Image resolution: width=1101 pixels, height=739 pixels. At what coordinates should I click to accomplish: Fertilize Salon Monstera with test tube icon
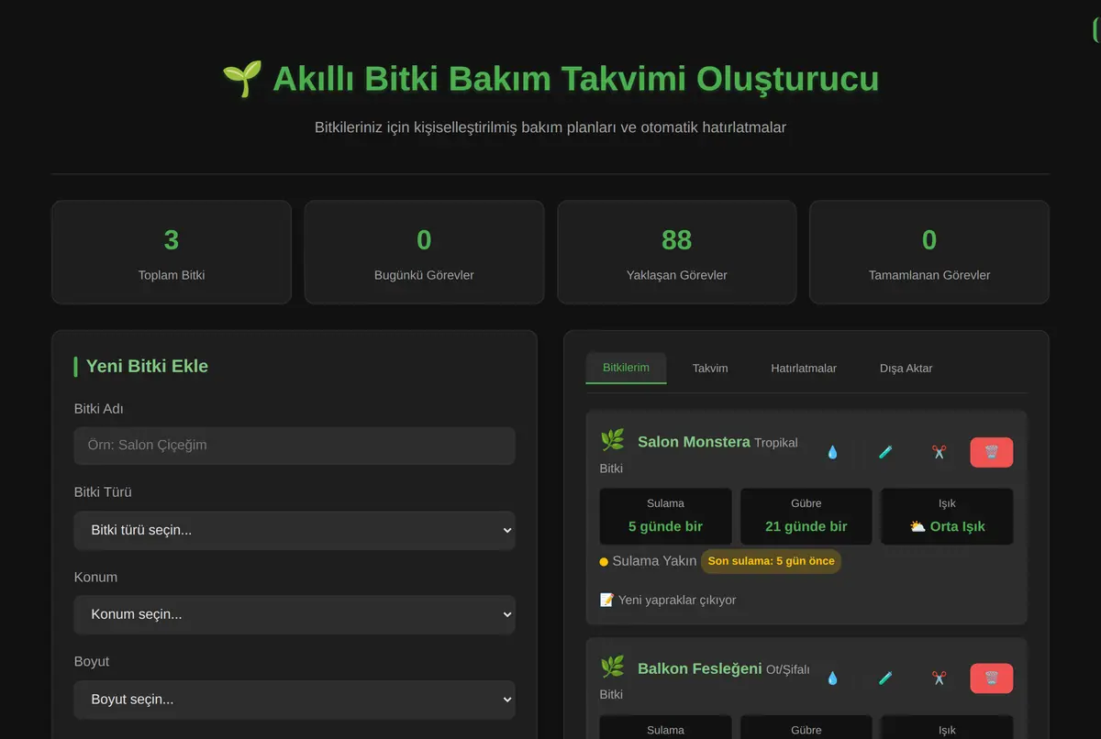click(x=885, y=452)
